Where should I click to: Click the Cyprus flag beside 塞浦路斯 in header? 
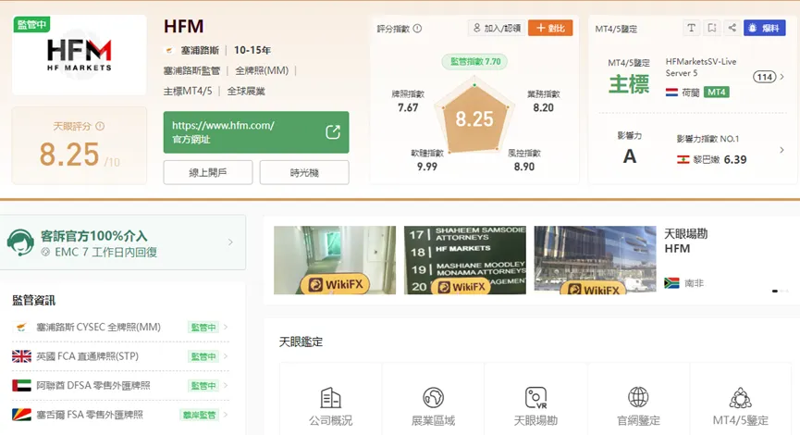click(169, 50)
